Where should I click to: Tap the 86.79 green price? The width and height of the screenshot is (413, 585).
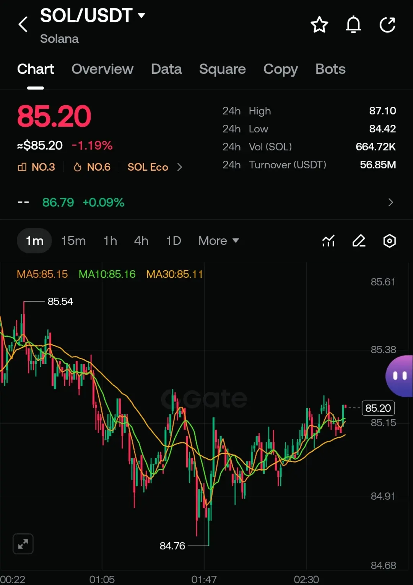(58, 202)
